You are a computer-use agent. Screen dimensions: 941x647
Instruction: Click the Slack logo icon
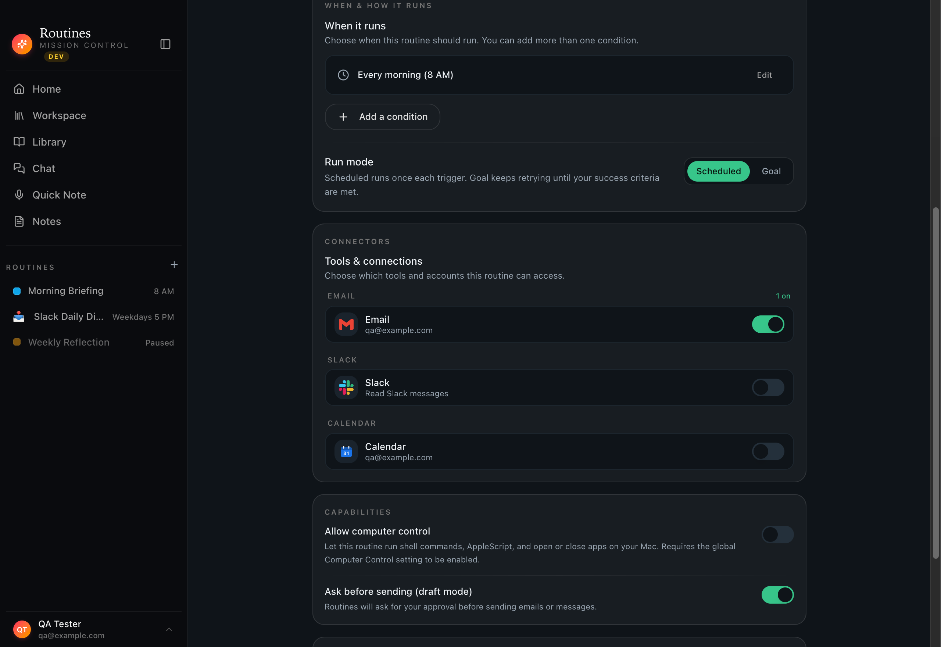346,387
